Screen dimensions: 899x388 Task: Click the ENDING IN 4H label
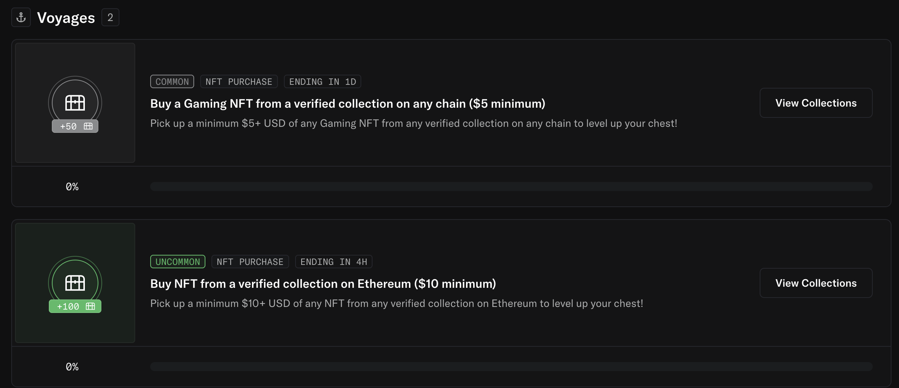coord(334,262)
